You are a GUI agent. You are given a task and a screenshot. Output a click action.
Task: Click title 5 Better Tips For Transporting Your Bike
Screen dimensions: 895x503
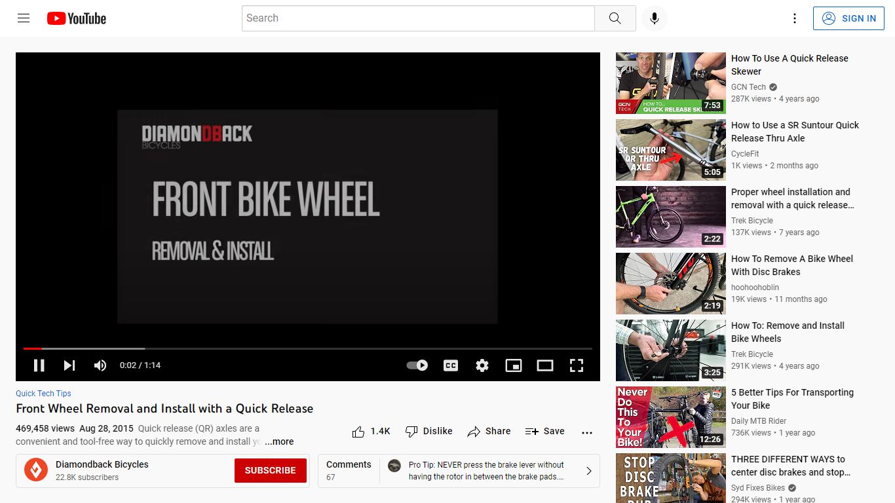click(x=792, y=399)
